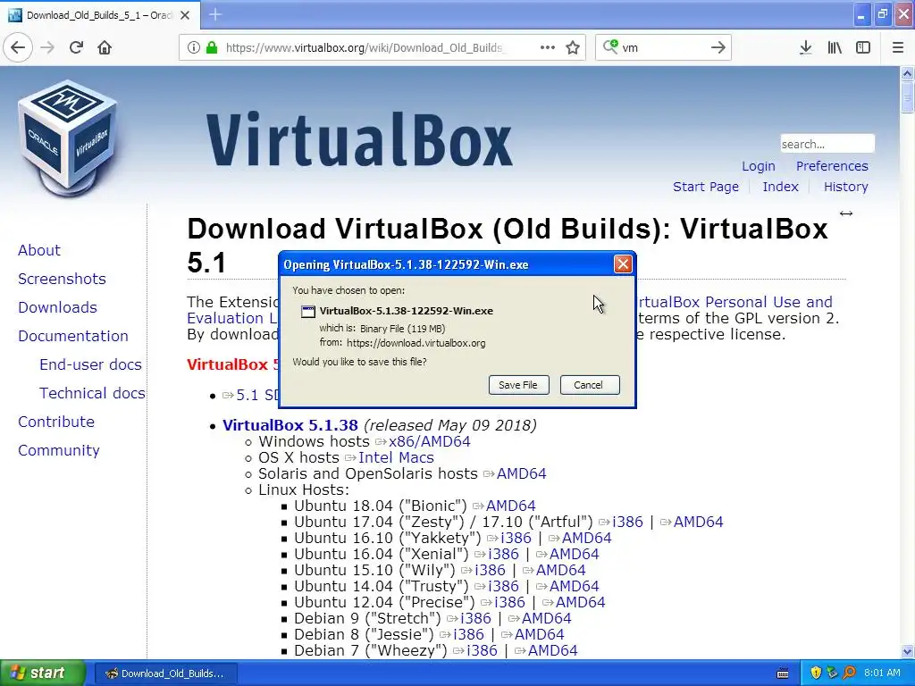Open Technical docs sidebar link
The image size is (915, 686).
tap(92, 393)
